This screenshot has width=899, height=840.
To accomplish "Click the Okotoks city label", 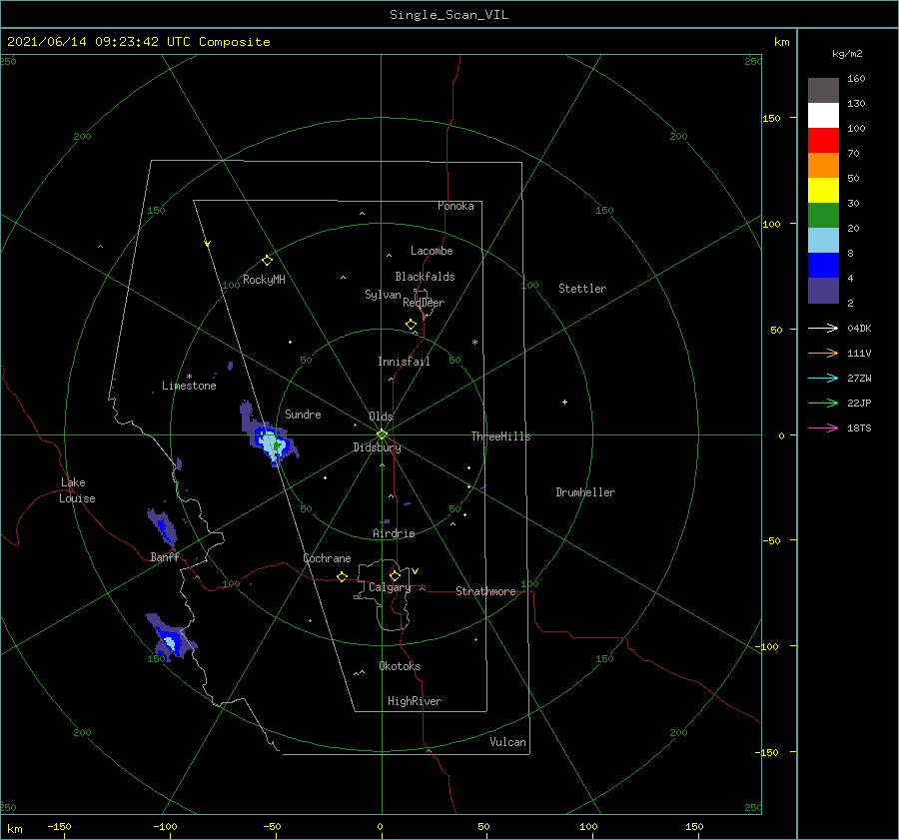I will pyautogui.click(x=400, y=665).
